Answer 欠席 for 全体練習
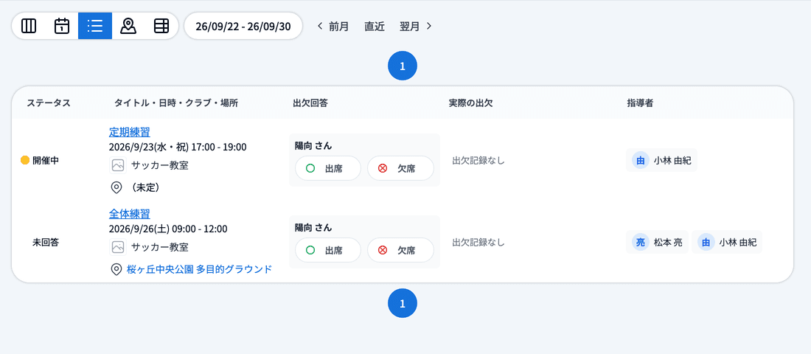 [400, 250]
